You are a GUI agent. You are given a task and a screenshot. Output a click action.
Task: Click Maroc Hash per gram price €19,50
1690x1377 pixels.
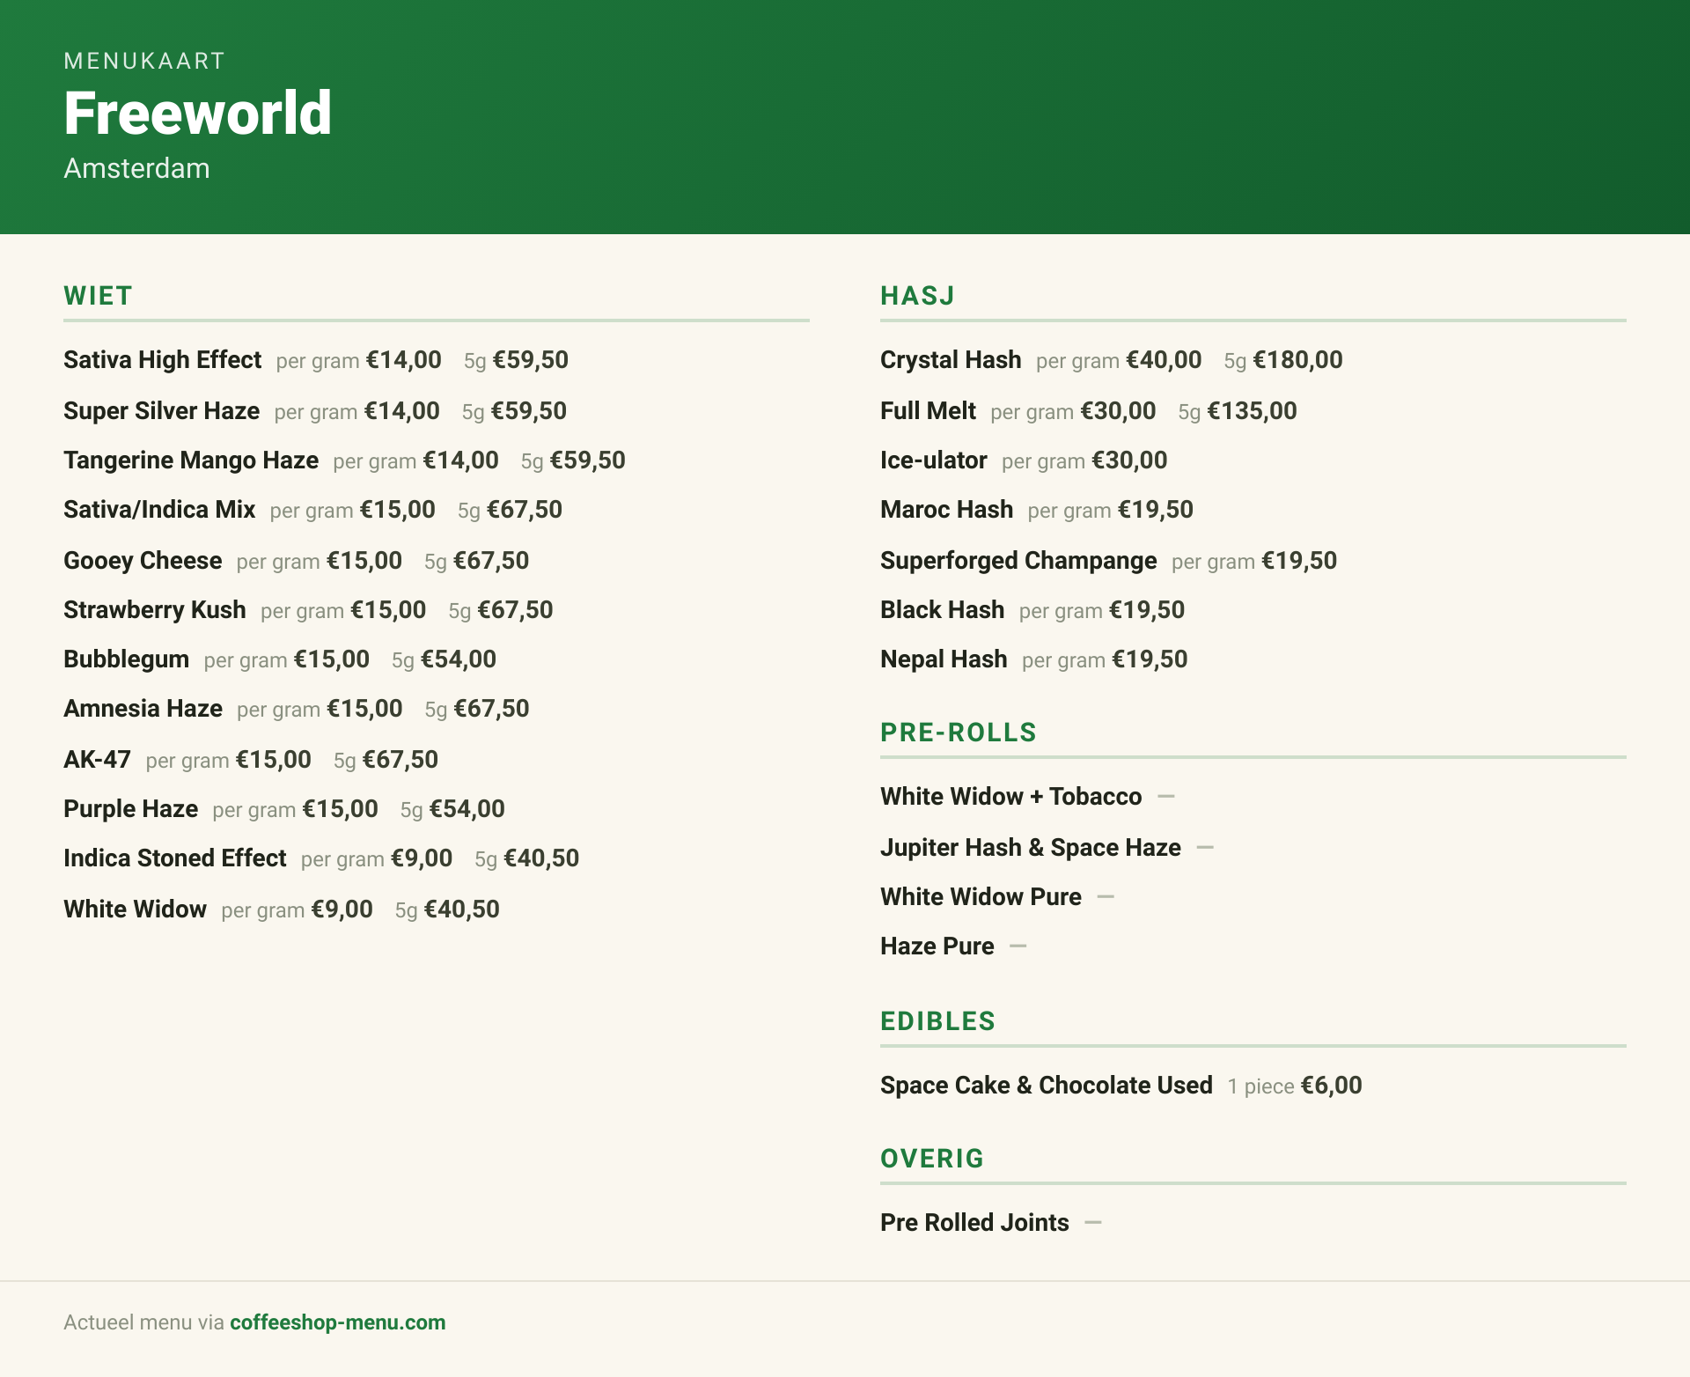point(1155,510)
